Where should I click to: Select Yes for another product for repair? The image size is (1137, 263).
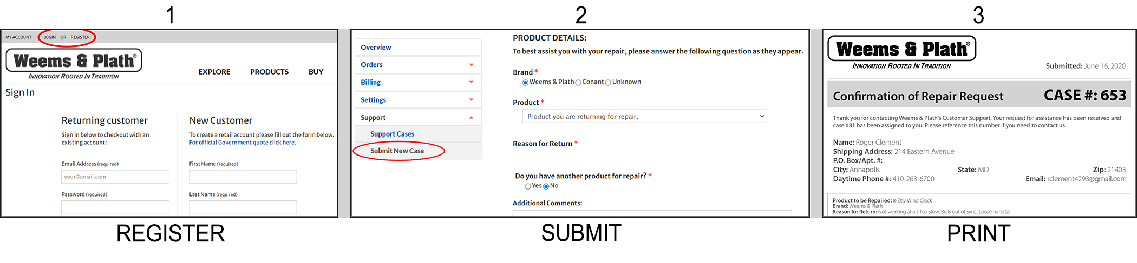click(x=528, y=186)
